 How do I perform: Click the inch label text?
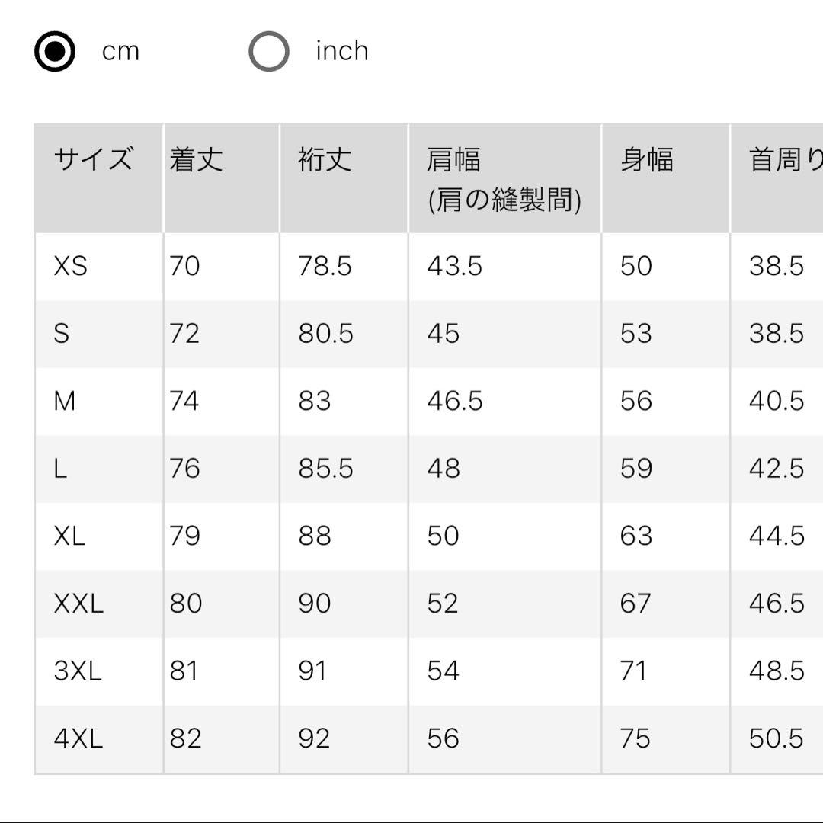coord(341,51)
